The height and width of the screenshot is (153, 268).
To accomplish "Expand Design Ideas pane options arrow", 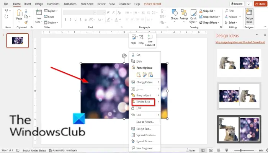I will click(x=257, y=35).
